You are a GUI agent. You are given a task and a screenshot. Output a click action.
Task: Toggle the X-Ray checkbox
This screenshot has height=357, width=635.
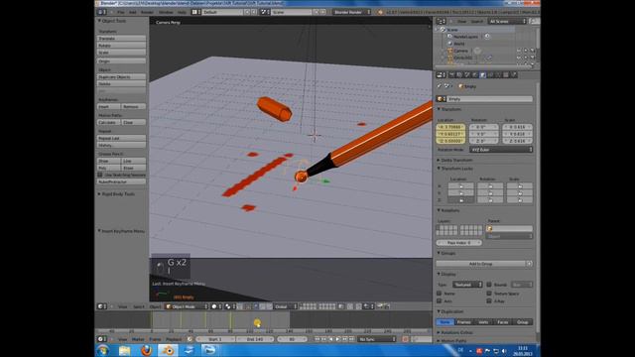point(489,300)
